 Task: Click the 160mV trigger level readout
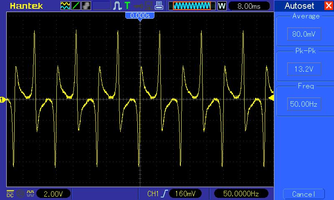click(185, 194)
